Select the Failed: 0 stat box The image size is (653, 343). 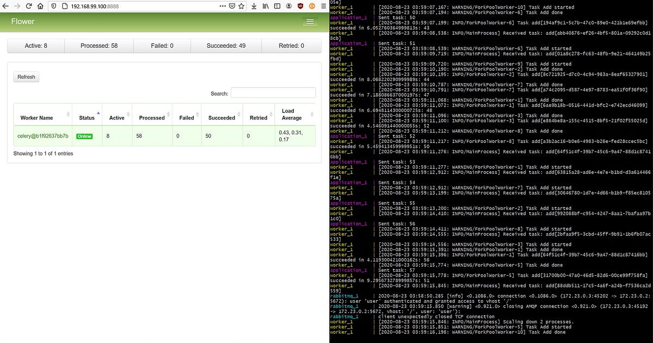161,46
